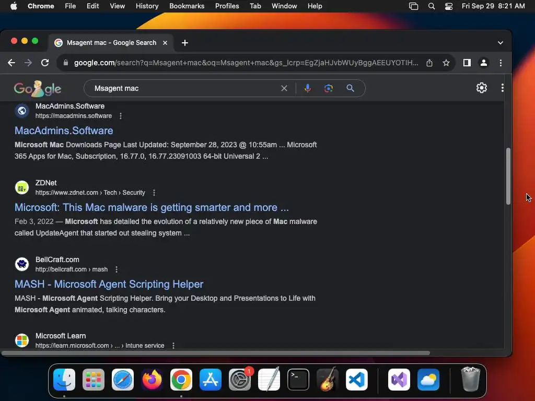Open the File menu

coord(71,6)
